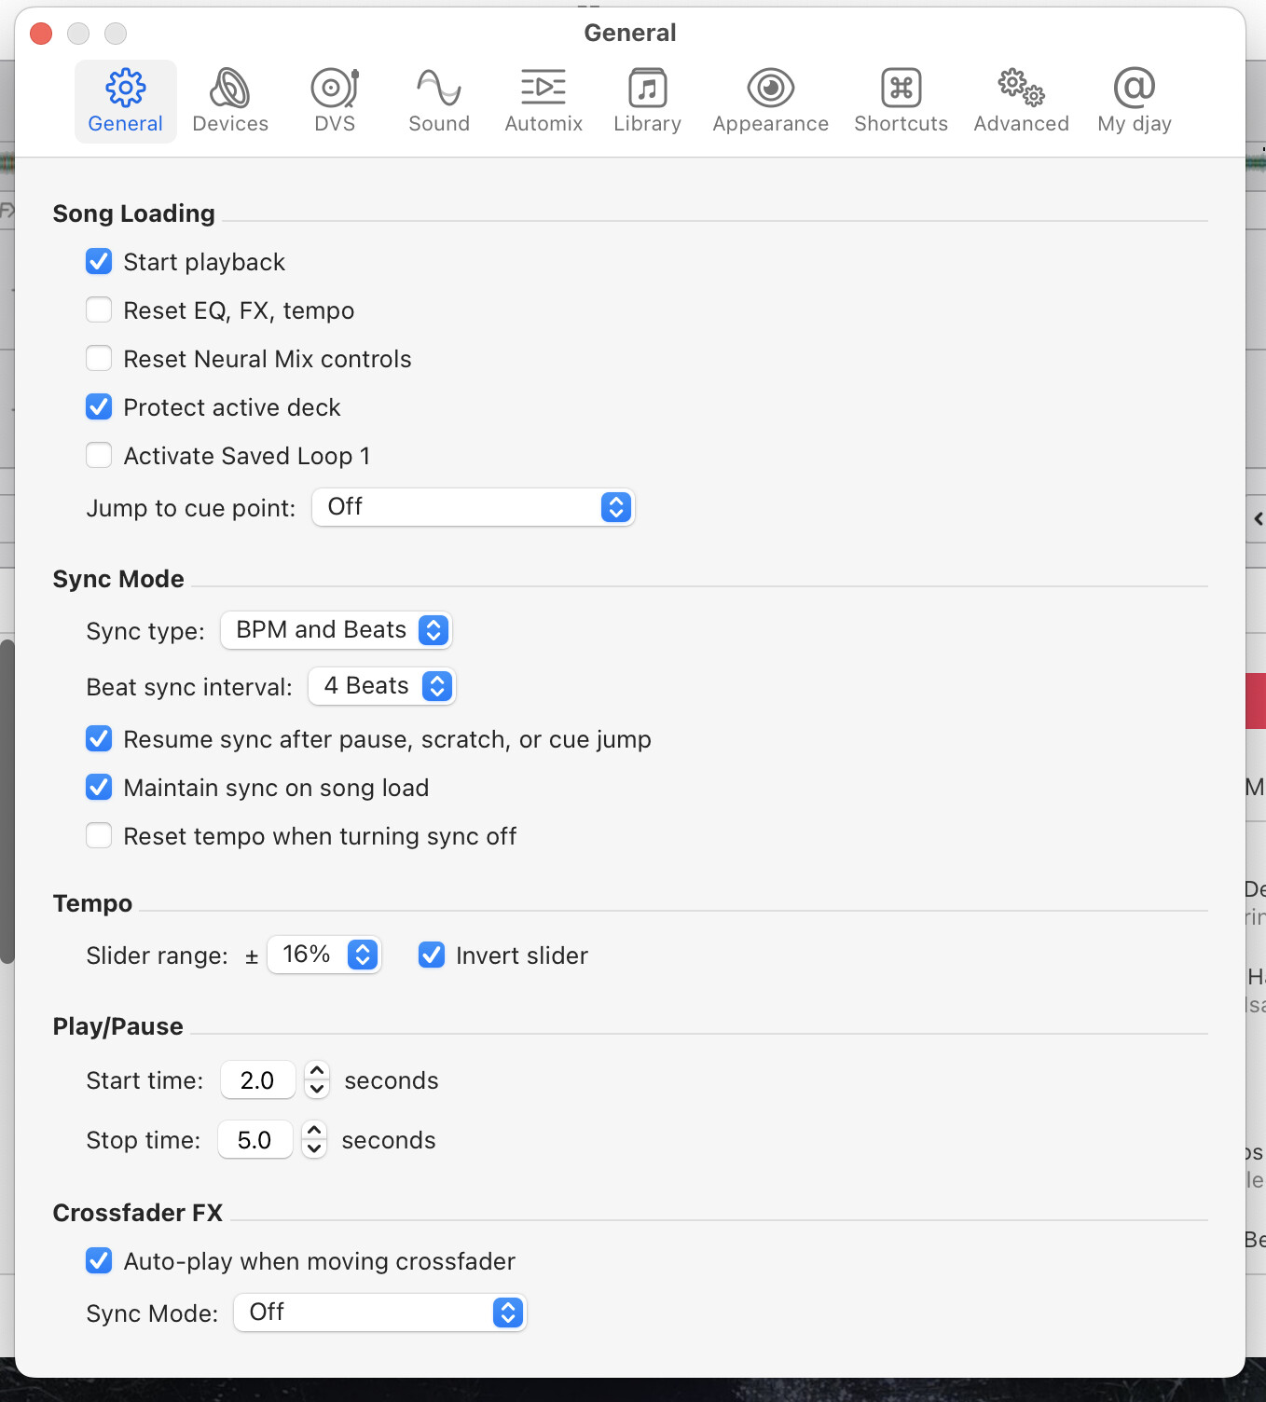Switch to Sound preferences icon
Screen dimensions: 1266x1402
439,89
